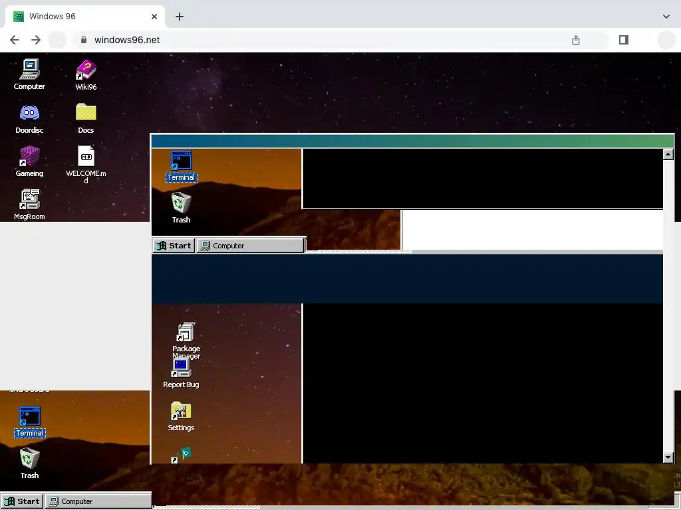This screenshot has width=681, height=510.
Task: Launch the Report Bug shortcut
Action: (x=181, y=373)
